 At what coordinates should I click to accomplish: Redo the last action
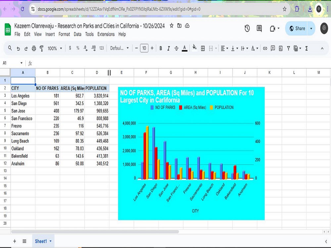pos(26,49)
